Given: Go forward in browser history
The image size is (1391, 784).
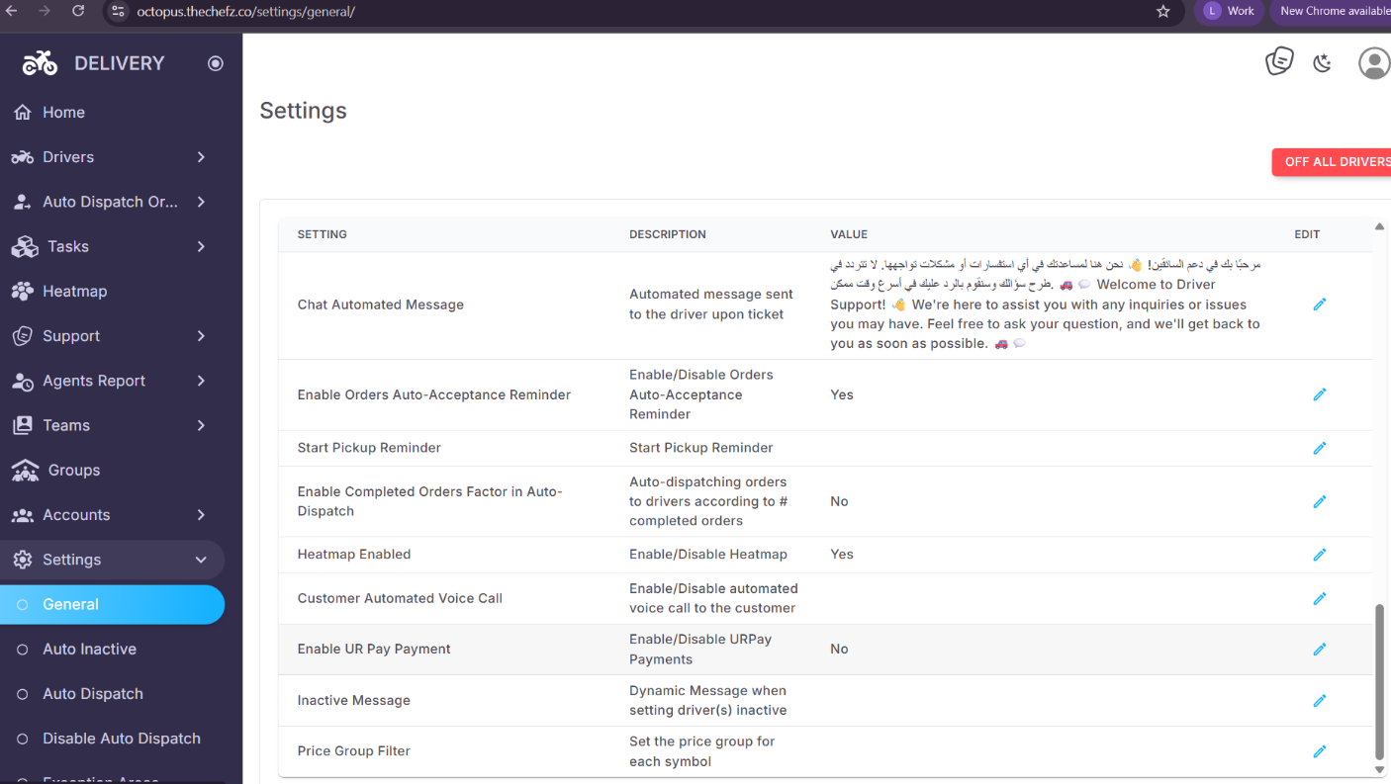Looking at the screenshot, I should pos(44,11).
